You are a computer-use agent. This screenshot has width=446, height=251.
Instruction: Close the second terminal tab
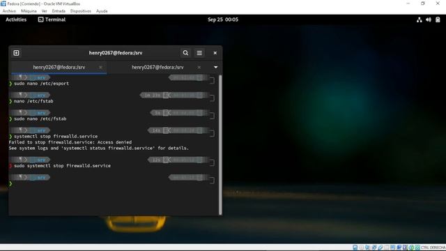(x=199, y=68)
